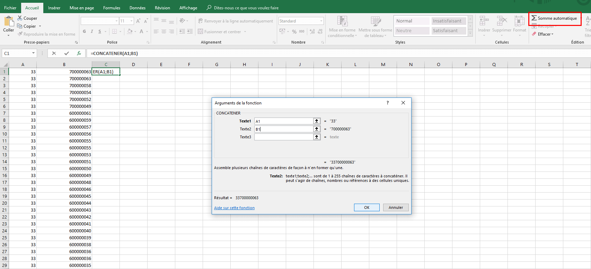Viewport: 591px width, 269px height.
Task: Cancel formula entry with the X icon
Action: pos(54,53)
